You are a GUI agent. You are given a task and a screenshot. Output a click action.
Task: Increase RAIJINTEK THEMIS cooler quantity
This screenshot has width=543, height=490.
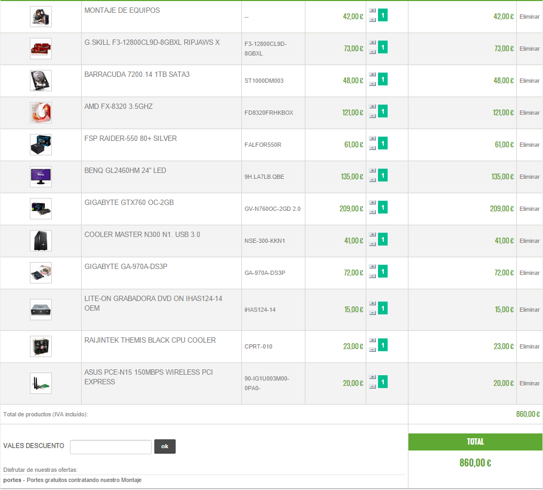pos(372,340)
